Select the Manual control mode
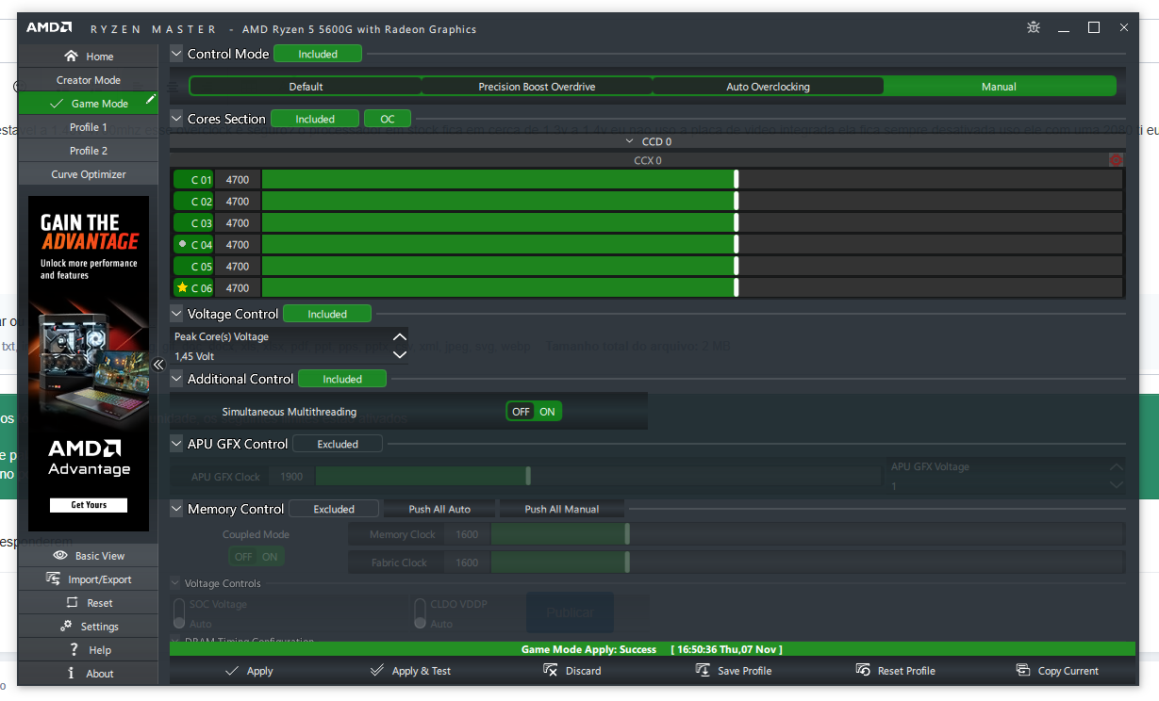Viewport: 1159px width, 701px height. [999, 87]
